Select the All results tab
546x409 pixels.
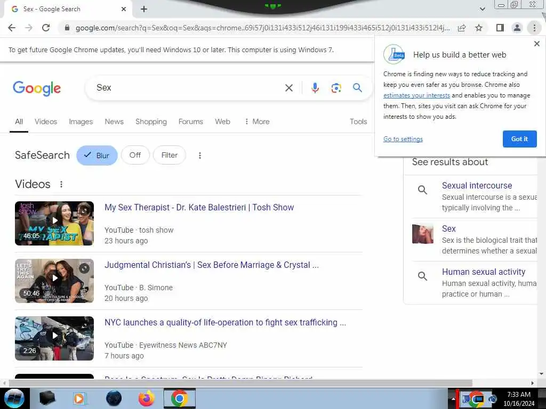point(19,122)
